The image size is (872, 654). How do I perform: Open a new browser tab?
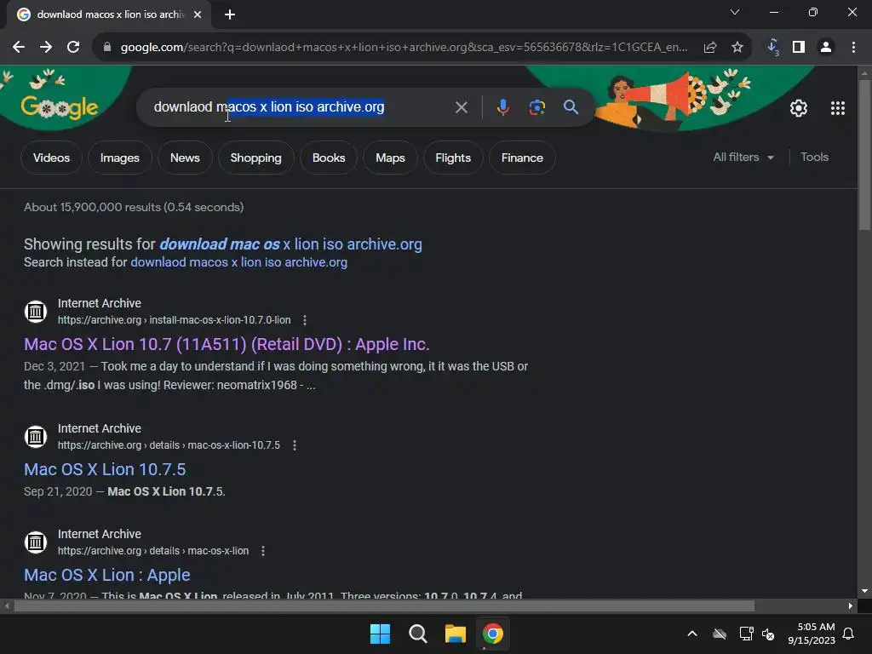point(230,15)
